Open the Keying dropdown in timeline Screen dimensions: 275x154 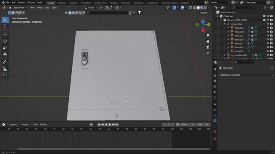26,124
